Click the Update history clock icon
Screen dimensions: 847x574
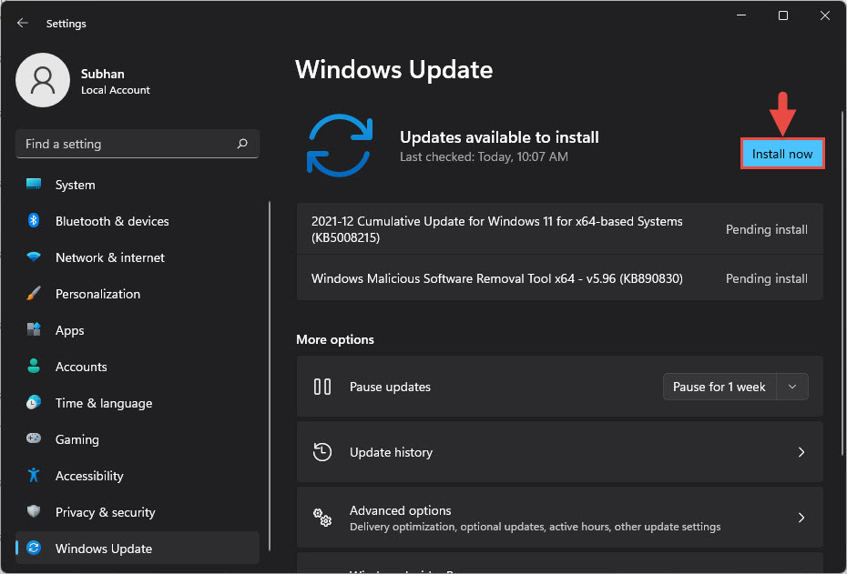pyautogui.click(x=322, y=452)
